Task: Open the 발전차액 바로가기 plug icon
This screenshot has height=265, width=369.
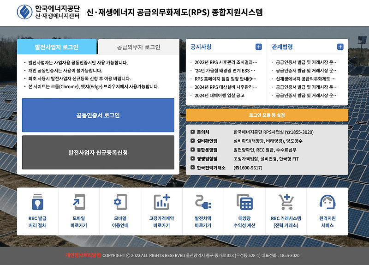Action: pyautogui.click(x=203, y=202)
